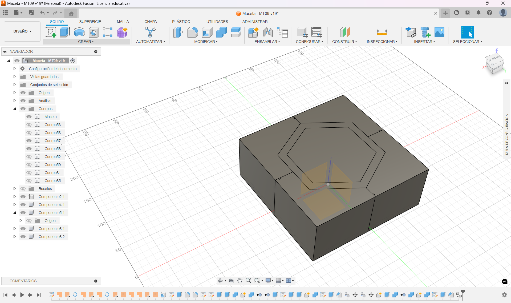
Task: Select the Insert McMaster-Carr component icon
Action: [425, 32]
